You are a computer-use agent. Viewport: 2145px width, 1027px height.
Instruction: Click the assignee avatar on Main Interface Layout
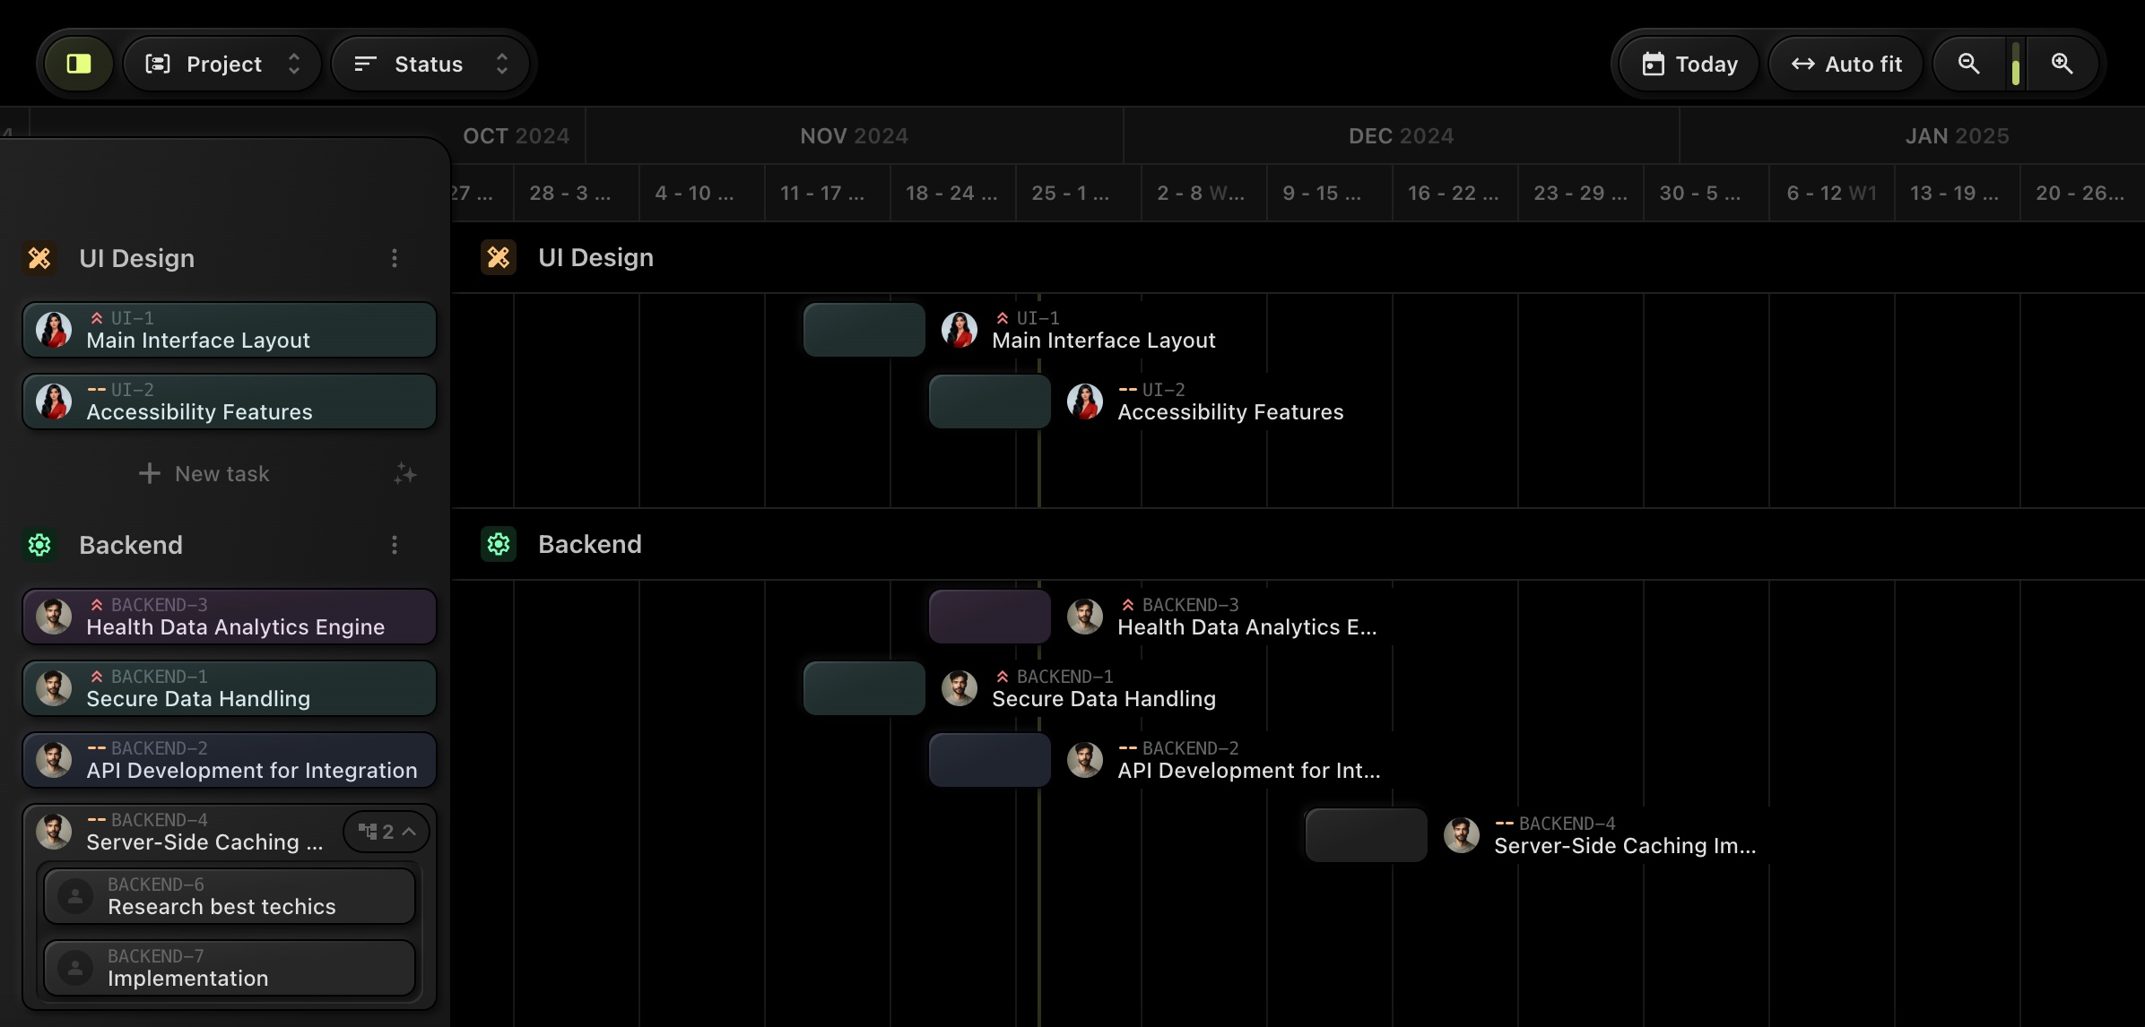(x=54, y=330)
